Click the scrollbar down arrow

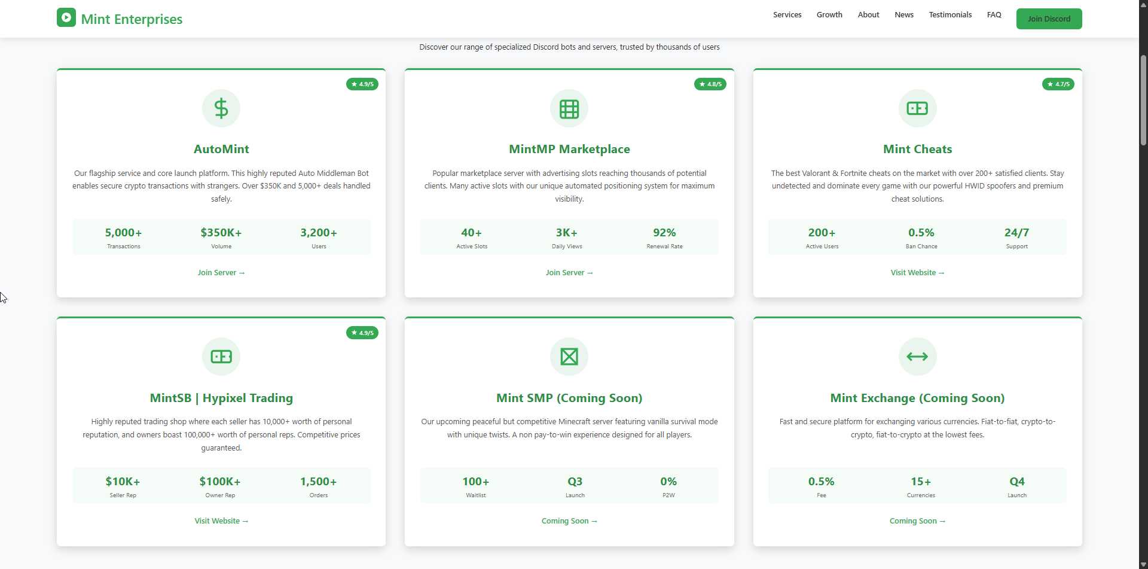pyautogui.click(x=1143, y=564)
